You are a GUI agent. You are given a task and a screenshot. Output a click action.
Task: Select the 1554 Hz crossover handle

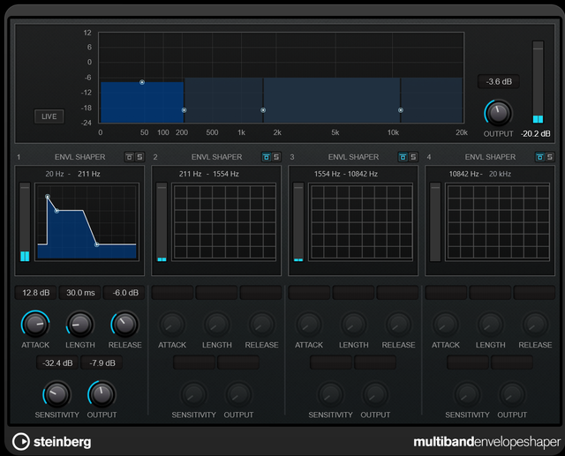[263, 110]
